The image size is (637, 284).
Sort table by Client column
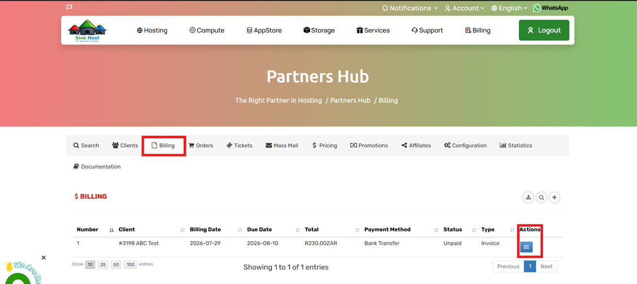tap(152, 230)
